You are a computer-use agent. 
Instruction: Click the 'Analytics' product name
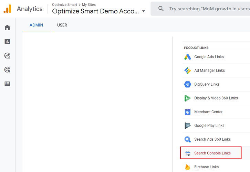[x=30, y=9]
